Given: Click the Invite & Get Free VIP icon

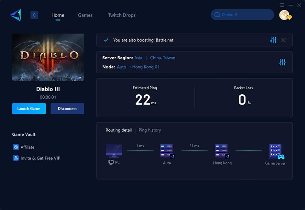Looking at the screenshot, I should [16, 158].
